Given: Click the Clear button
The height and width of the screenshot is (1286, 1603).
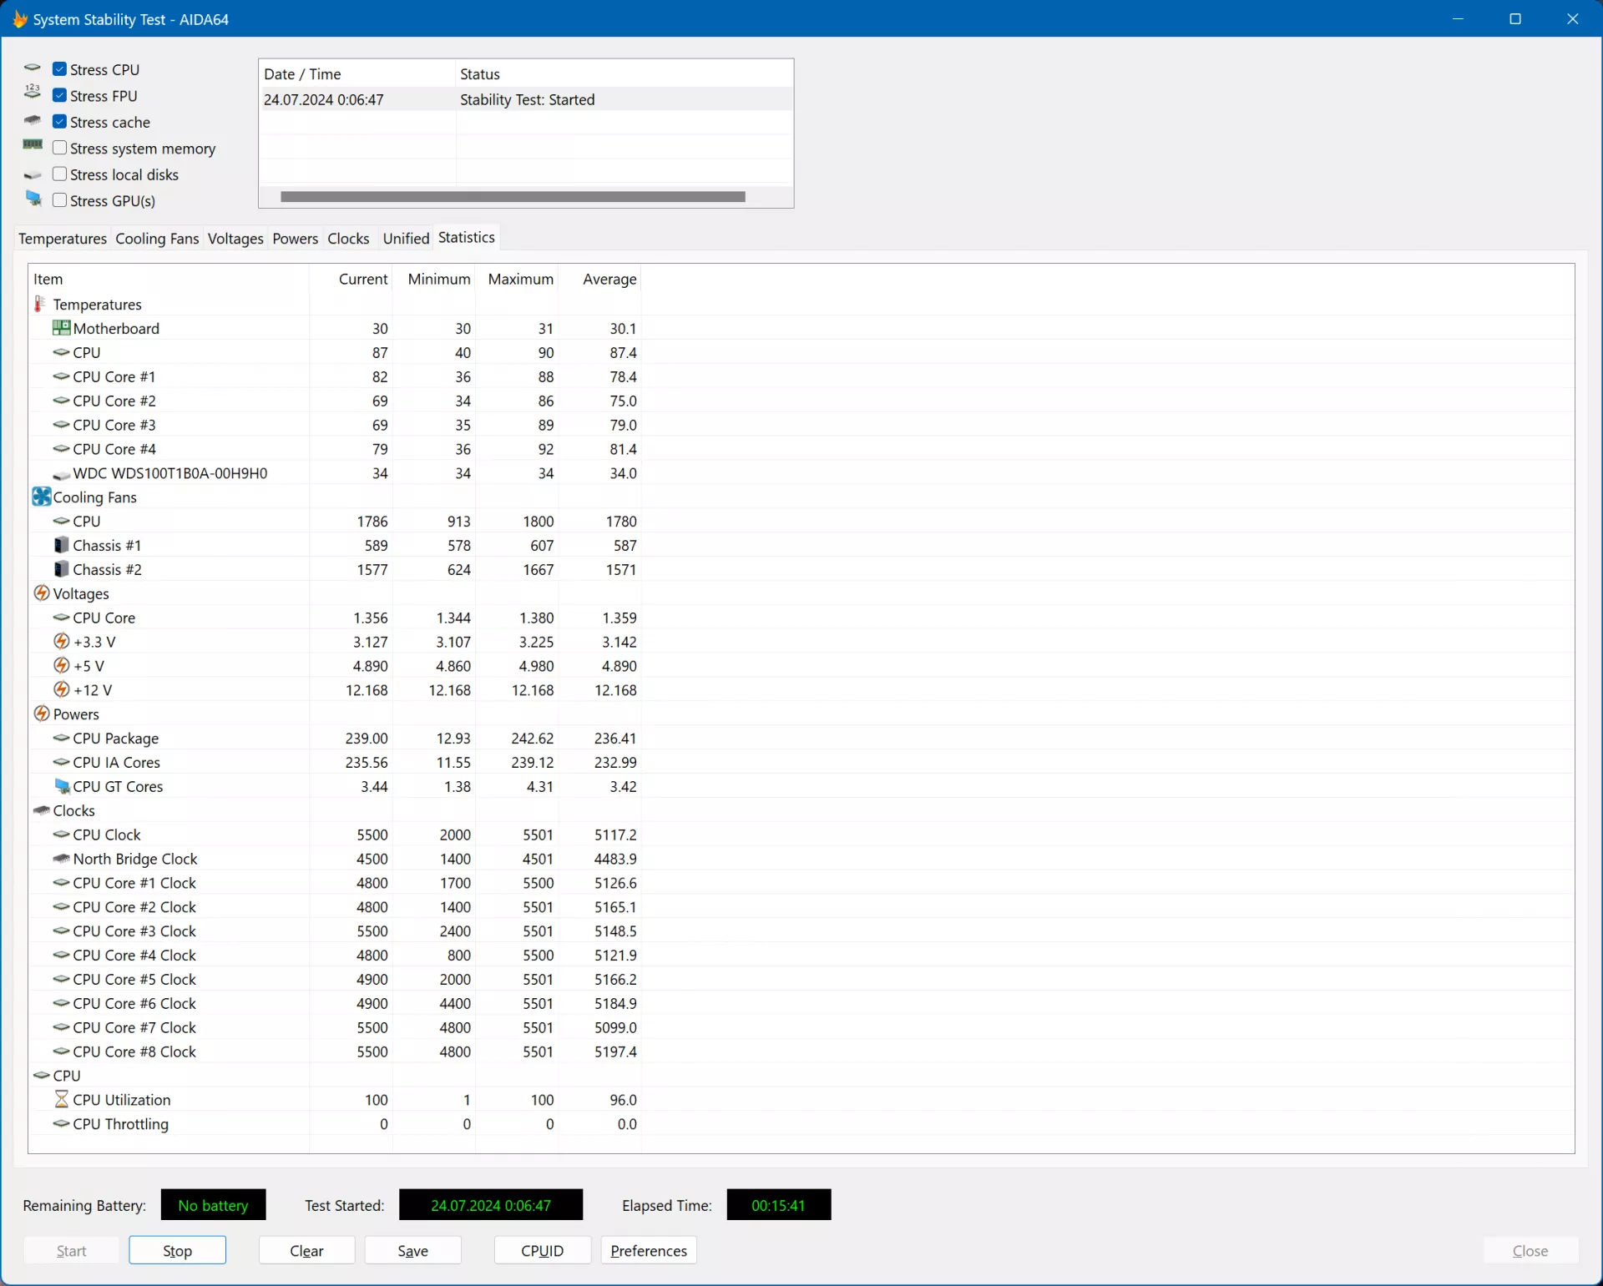Looking at the screenshot, I should click(306, 1250).
